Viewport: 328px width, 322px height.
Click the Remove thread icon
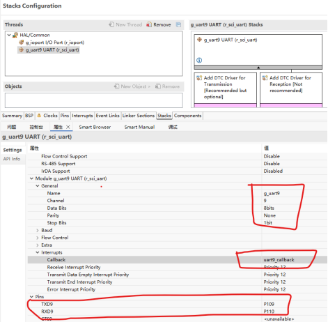[x=149, y=24]
